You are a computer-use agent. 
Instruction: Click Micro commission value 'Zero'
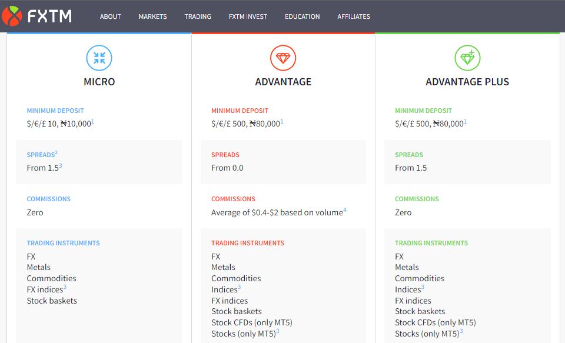coord(35,212)
